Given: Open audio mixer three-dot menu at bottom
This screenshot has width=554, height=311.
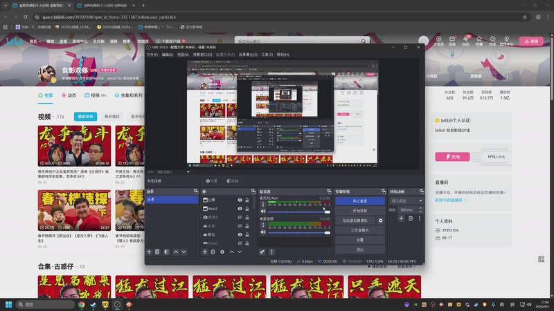Looking at the screenshot, I should (271, 252).
